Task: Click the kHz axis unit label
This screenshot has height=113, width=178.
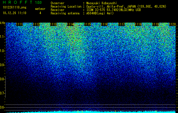Action: point(3,23)
